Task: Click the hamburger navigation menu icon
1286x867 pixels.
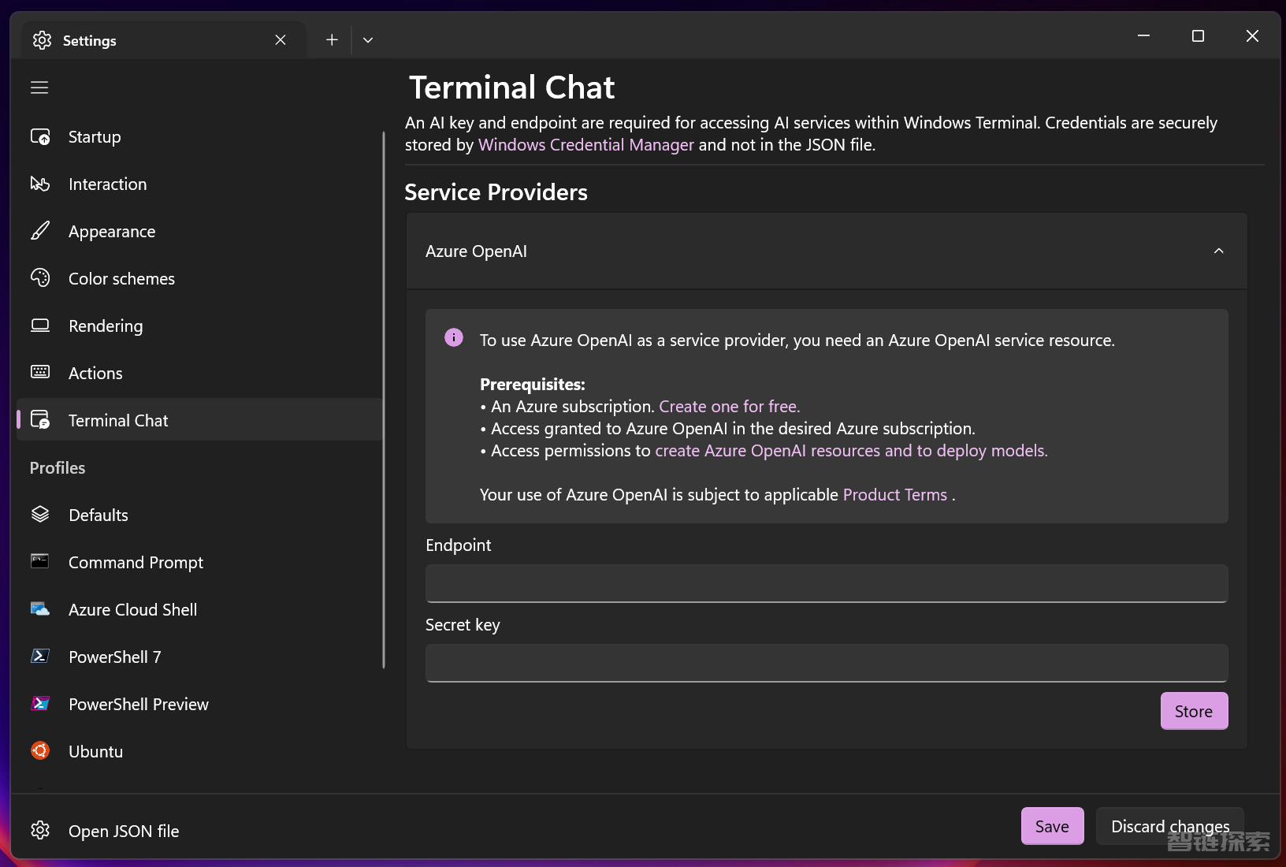Action: tap(39, 87)
